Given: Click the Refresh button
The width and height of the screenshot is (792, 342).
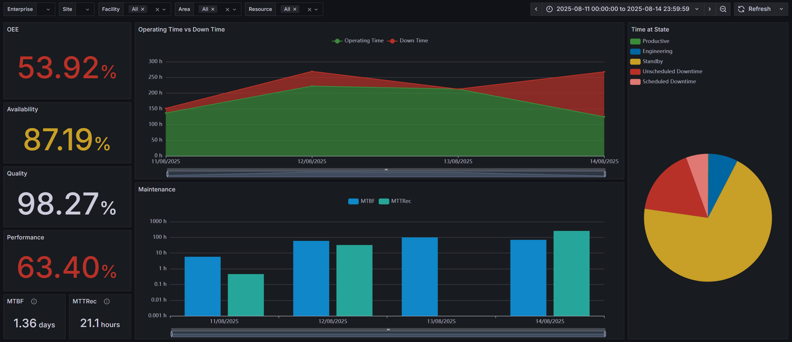Looking at the screenshot, I should 754,9.
